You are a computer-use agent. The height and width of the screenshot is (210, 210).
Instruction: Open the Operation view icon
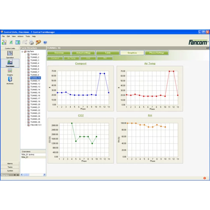[x=10, y=53]
